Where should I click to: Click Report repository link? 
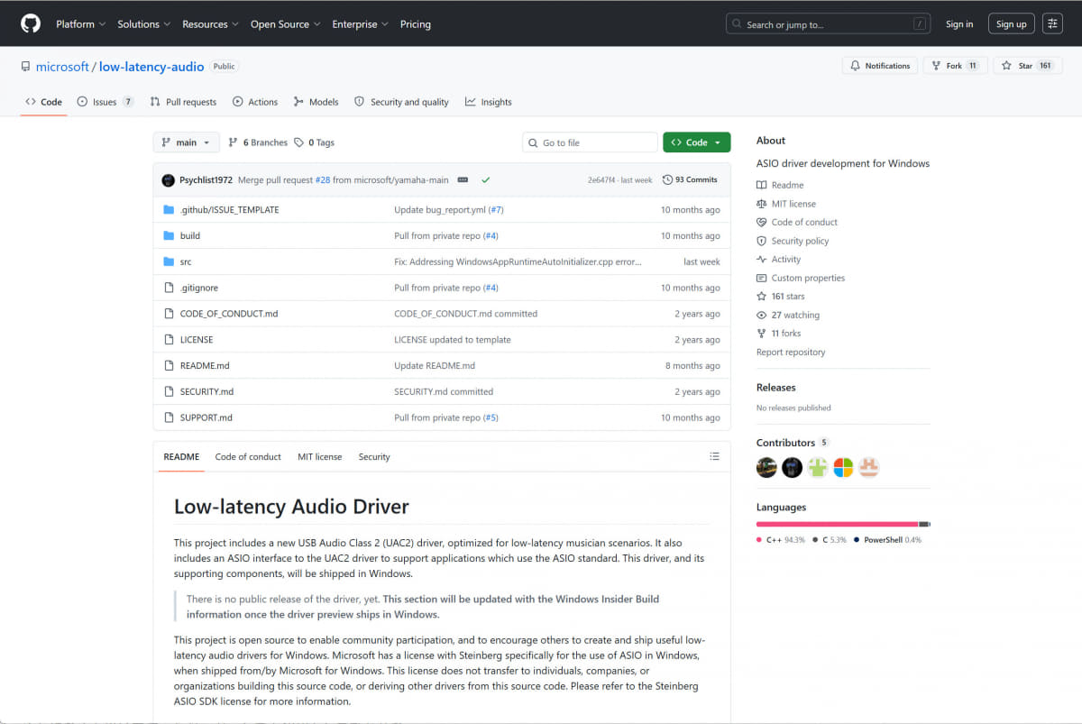tap(791, 352)
